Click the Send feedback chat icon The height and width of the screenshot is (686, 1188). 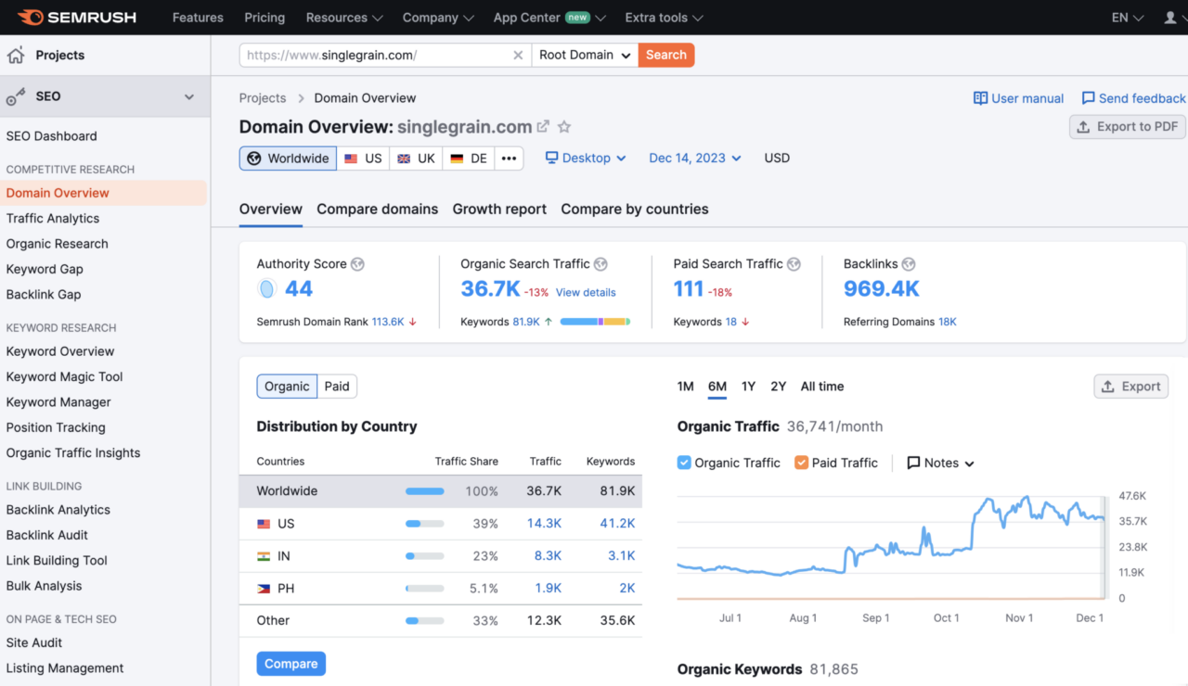1088,98
